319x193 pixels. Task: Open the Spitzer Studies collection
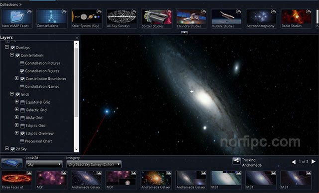tap(156, 18)
